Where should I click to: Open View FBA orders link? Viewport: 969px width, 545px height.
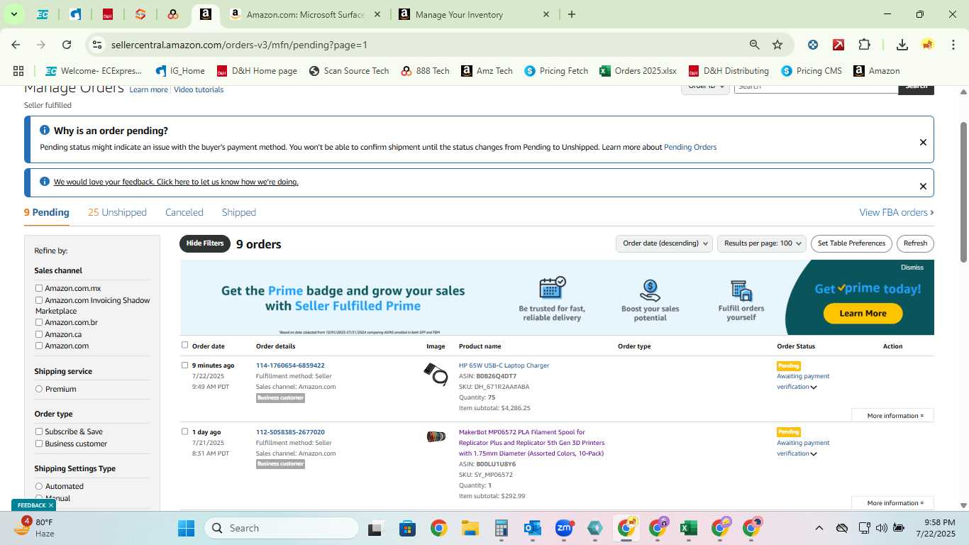(896, 212)
